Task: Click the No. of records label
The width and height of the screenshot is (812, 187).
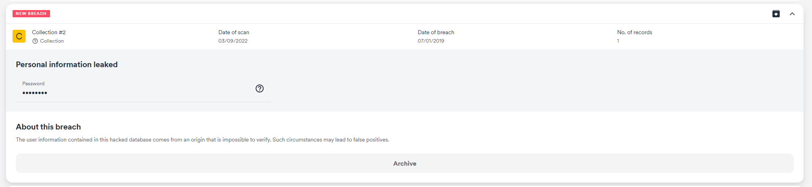Action: coord(634,32)
